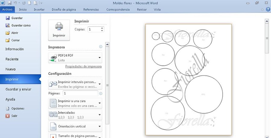Click the red Salir icon
The image size is (271, 138).
(x=8, y=116)
